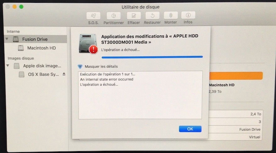Select the OS X Base System icon

(x=21, y=74)
